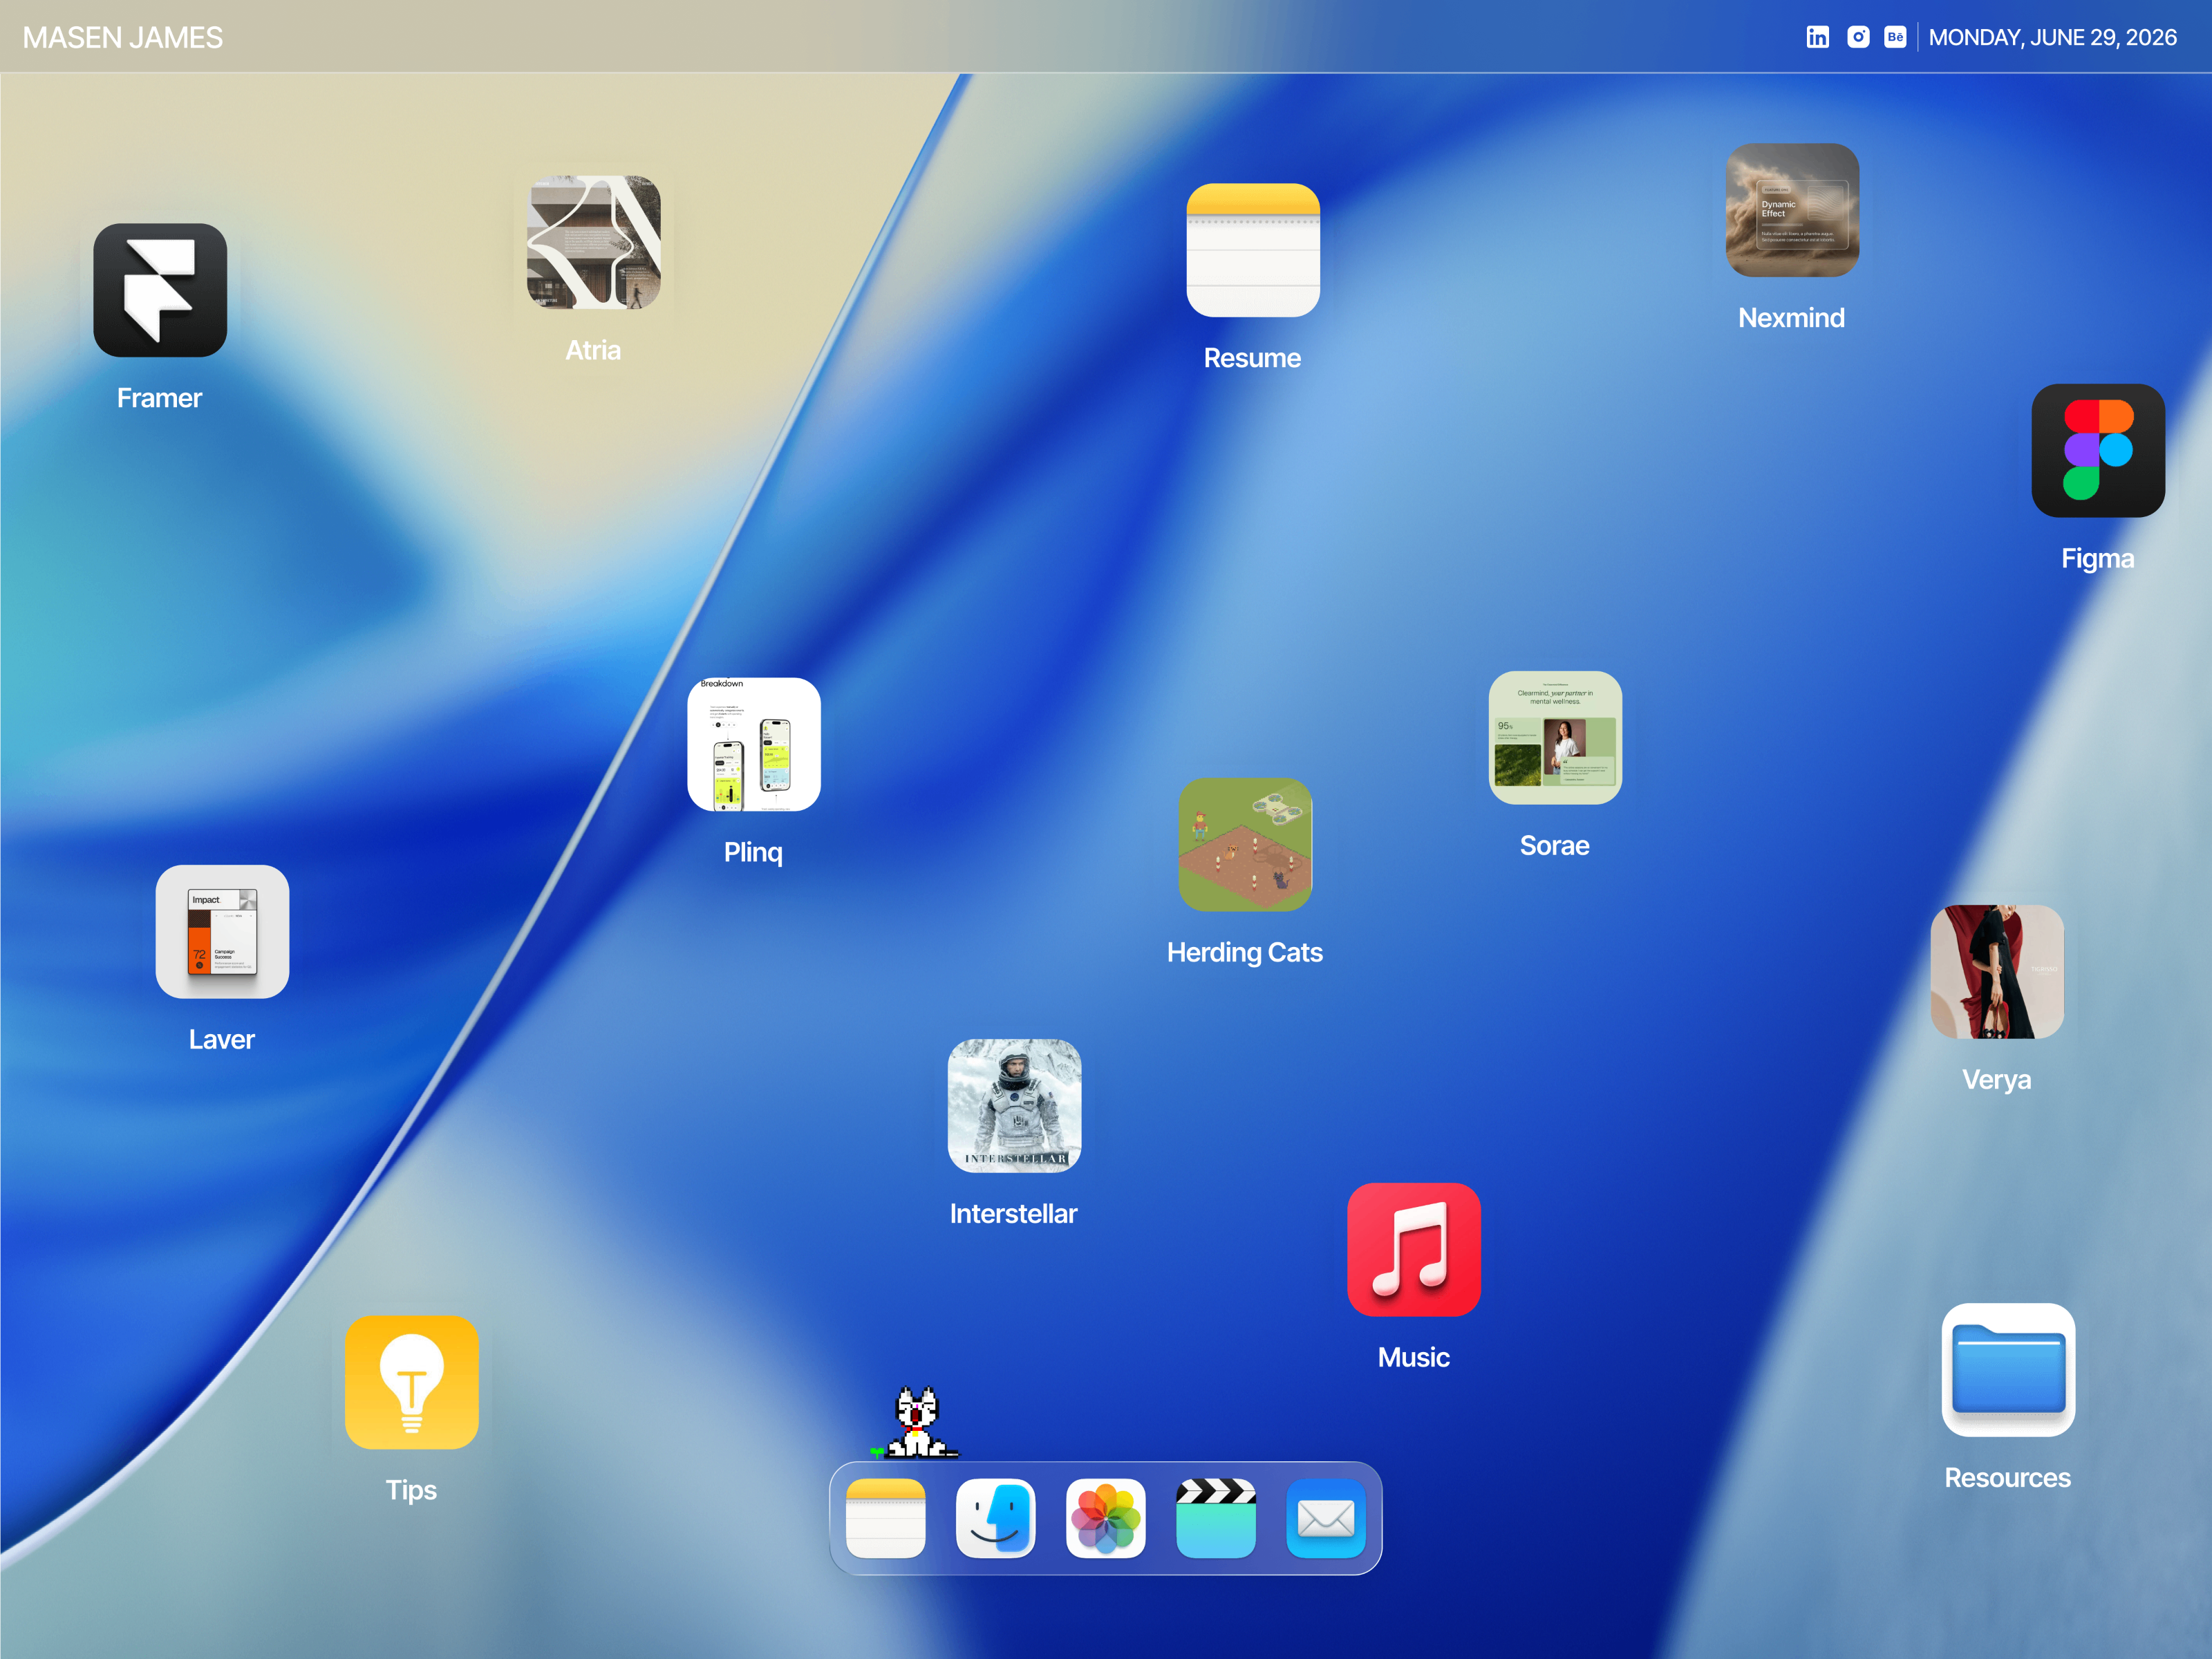Click the Nexmind label text
This screenshot has width=2212, height=1659.
pos(1792,318)
